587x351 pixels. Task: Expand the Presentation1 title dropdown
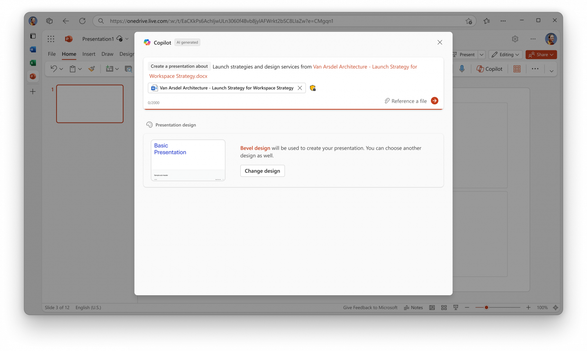[x=127, y=39]
